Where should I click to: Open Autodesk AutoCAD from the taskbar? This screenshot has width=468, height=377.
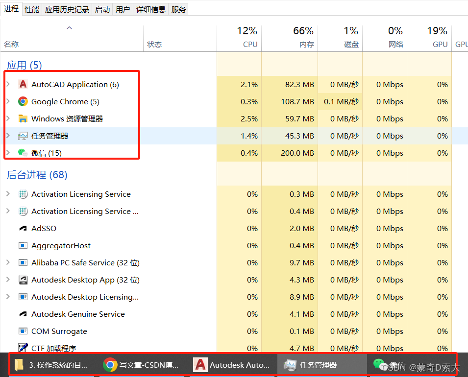coord(232,365)
